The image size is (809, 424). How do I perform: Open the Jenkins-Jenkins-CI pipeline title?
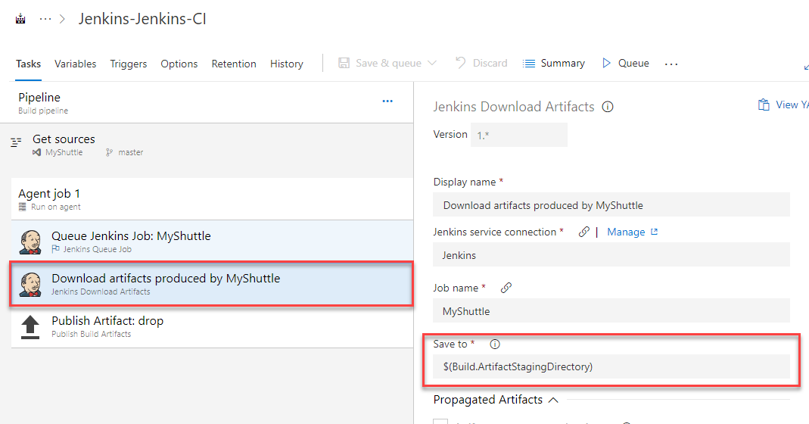point(142,19)
